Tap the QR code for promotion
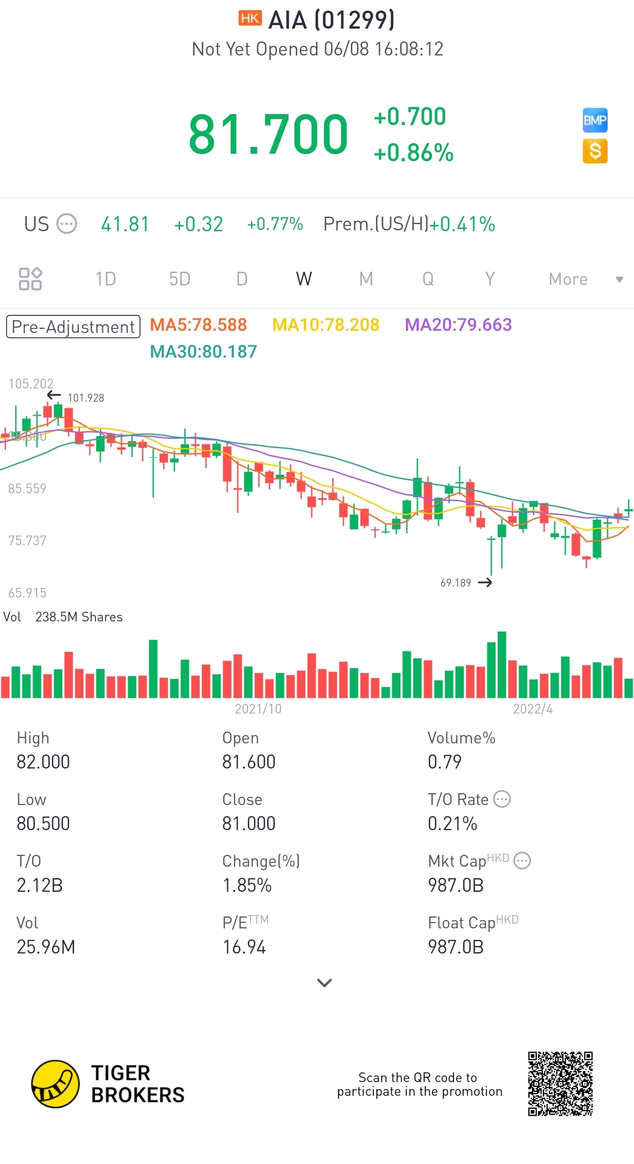Viewport: 634px width, 1164px height. (560, 1083)
